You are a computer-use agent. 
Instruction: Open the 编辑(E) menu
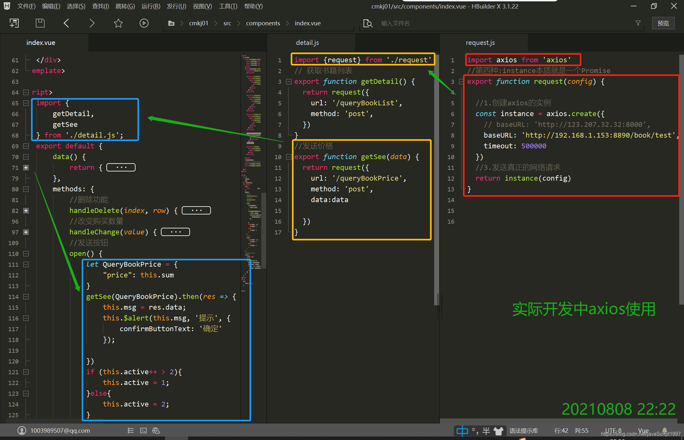(x=51, y=6)
